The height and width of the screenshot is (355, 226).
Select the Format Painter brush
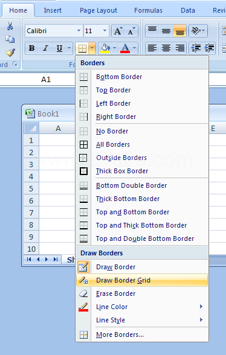click(10, 53)
